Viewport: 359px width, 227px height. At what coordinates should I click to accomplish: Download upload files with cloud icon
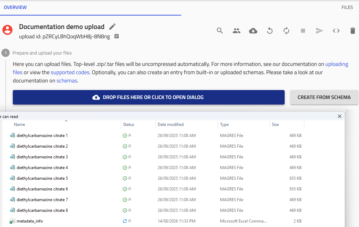click(253, 31)
